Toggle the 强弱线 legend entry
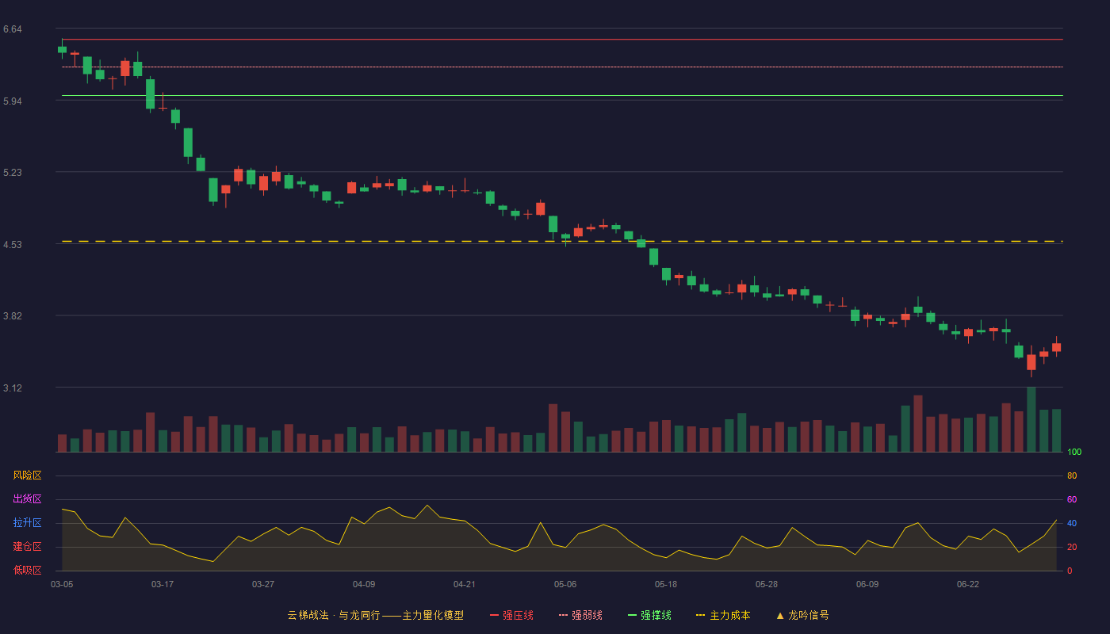Image resolution: width=1110 pixels, height=634 pixels. click(x=580, y=615)
